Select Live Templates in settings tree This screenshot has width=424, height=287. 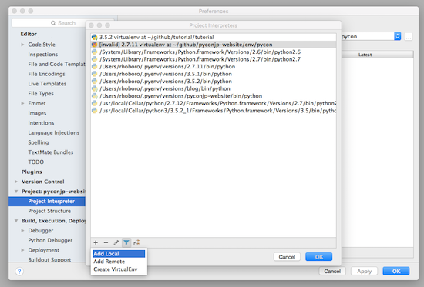(47, 84)
